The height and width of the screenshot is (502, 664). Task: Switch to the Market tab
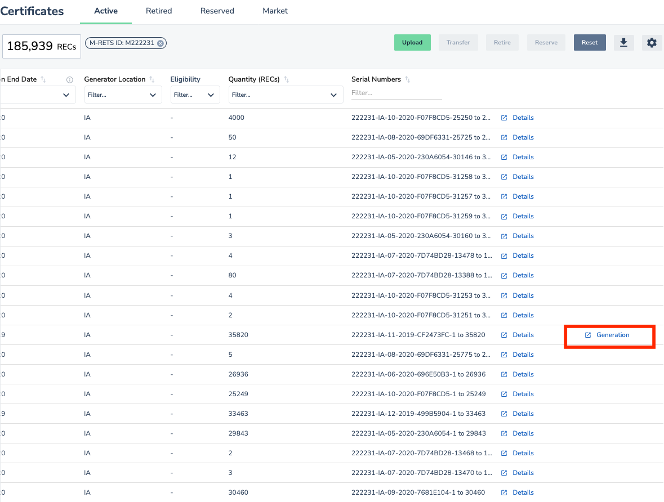coord(275,11)
